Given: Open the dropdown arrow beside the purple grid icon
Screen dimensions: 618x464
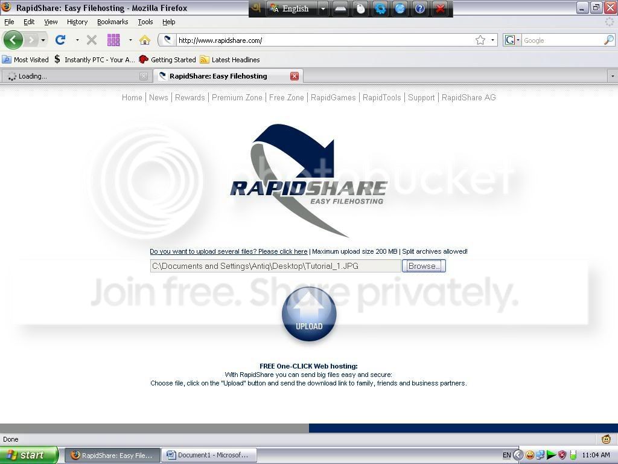Looking at the screenshot, I should [x=130, y=40].
